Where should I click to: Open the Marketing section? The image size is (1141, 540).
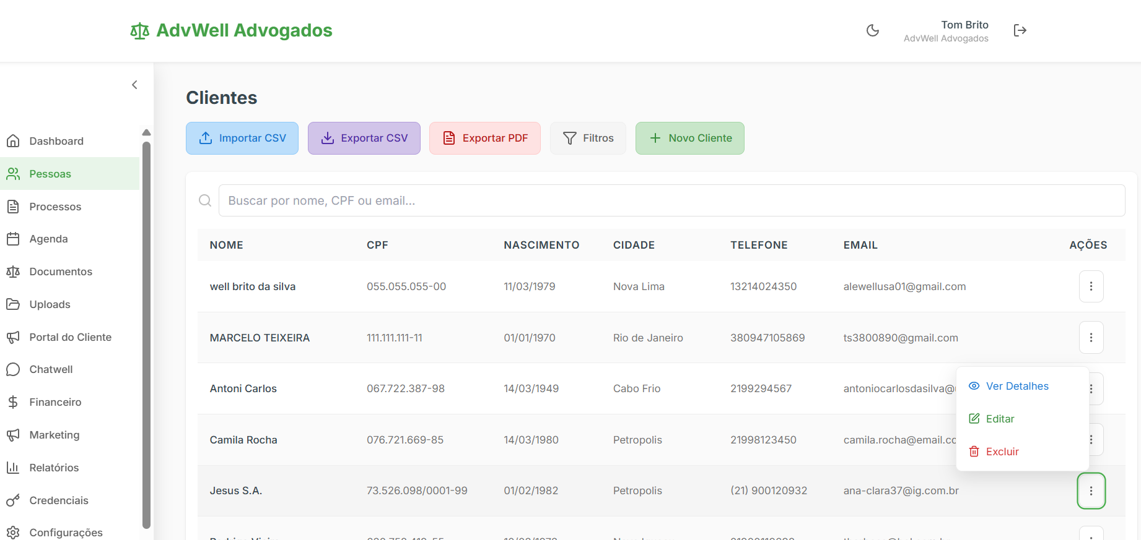70,435
